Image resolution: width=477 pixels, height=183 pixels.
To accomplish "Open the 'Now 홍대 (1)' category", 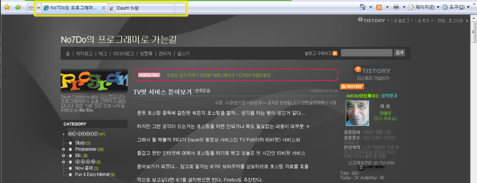I will pos(87,168).
